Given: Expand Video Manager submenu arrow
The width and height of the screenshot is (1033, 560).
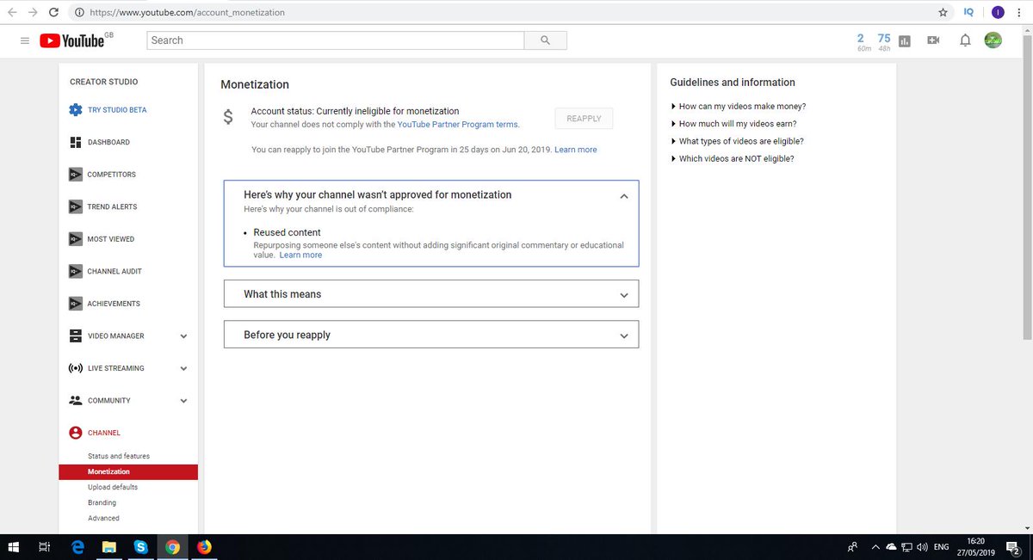Looking at the screenshot, I should 183,336.
